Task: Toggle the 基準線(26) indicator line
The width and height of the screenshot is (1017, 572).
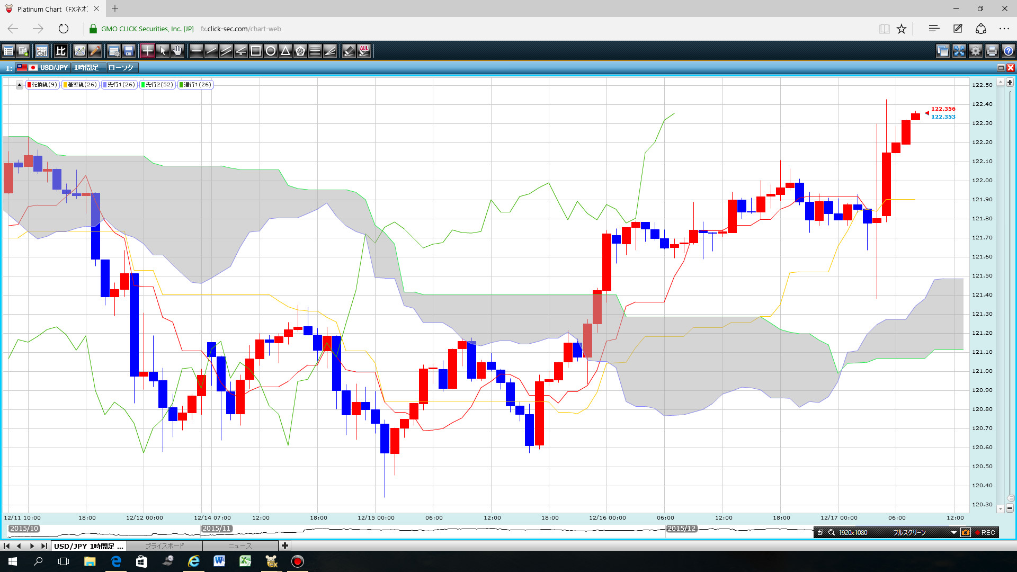Action: pyautogui.click(x=80, y=85)
